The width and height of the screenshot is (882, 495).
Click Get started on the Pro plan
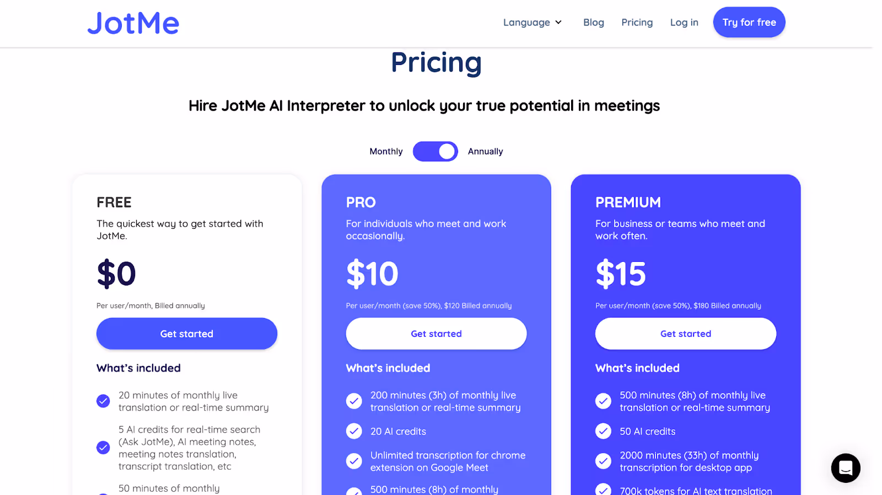click(436, 333)
